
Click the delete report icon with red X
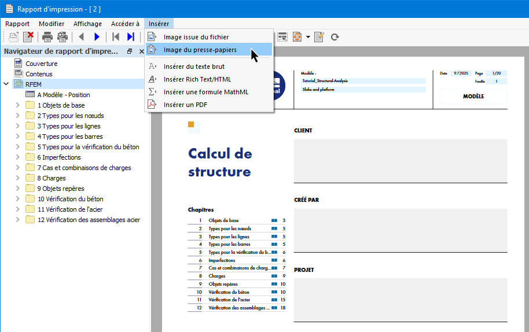coord(28,37)
